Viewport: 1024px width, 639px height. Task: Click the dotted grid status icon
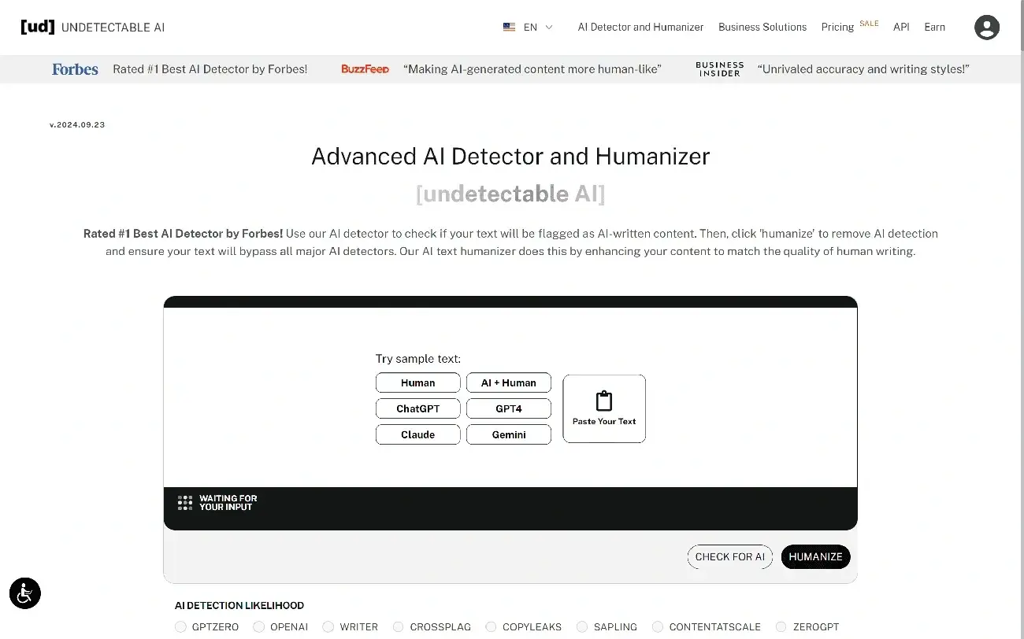185,503
